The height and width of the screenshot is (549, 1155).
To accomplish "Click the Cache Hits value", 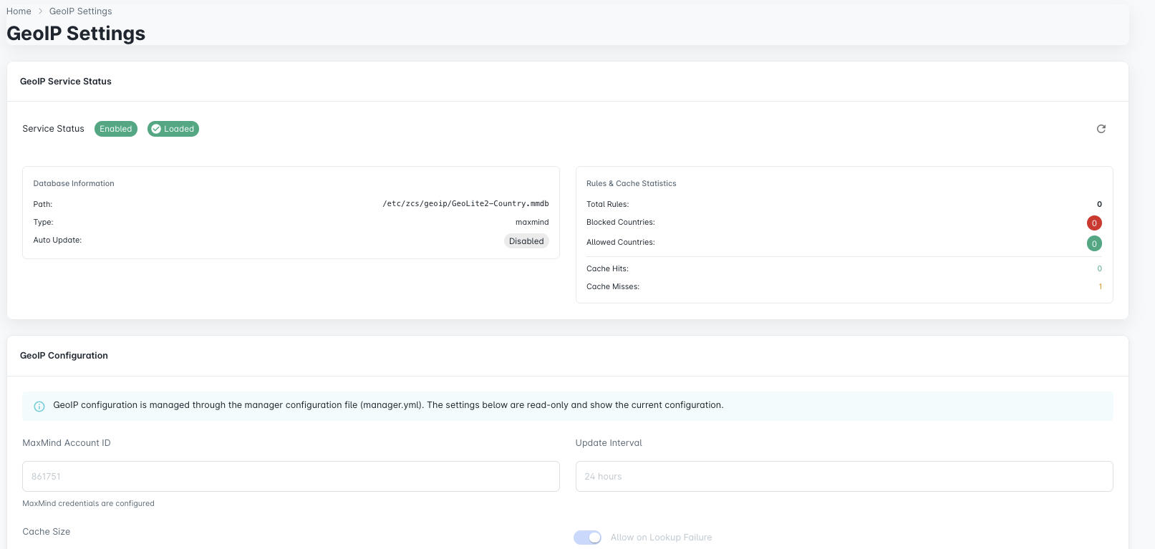I will (1099, 269).
